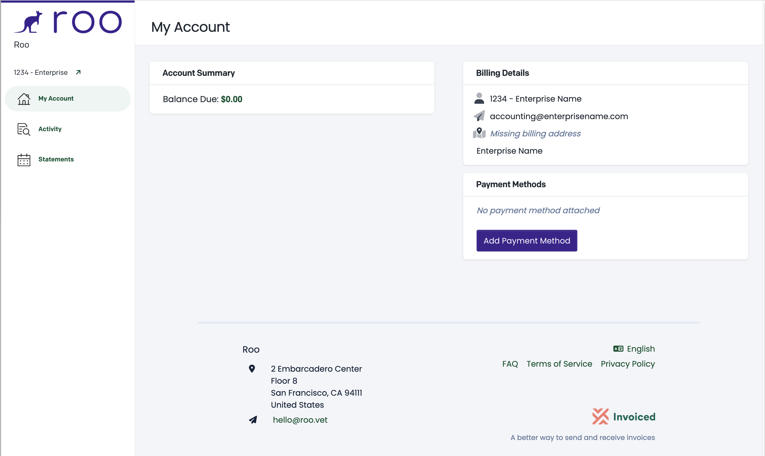
Task: Click the Roo company name in footer
Action: [x=251, y=349]
